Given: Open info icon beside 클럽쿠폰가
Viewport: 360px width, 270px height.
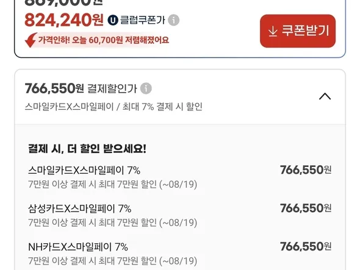Looking at the screenshot, I should [x=173, y=20].
